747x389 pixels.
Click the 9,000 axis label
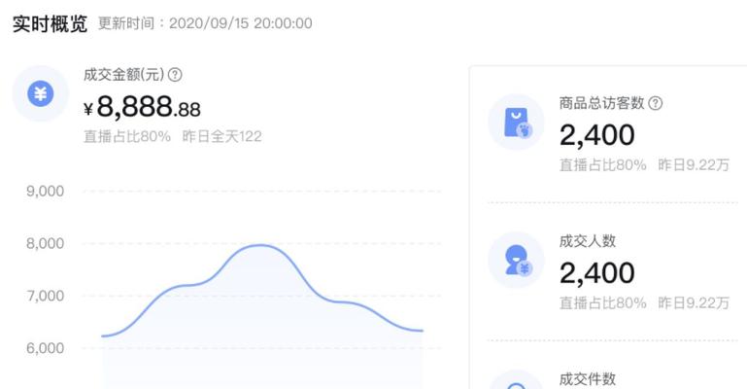(46, 192)
